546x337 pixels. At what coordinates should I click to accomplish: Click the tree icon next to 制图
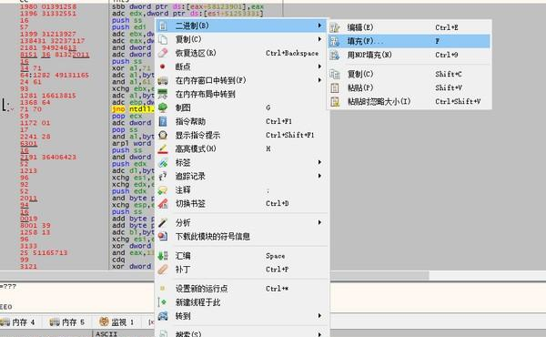[163, 107]
